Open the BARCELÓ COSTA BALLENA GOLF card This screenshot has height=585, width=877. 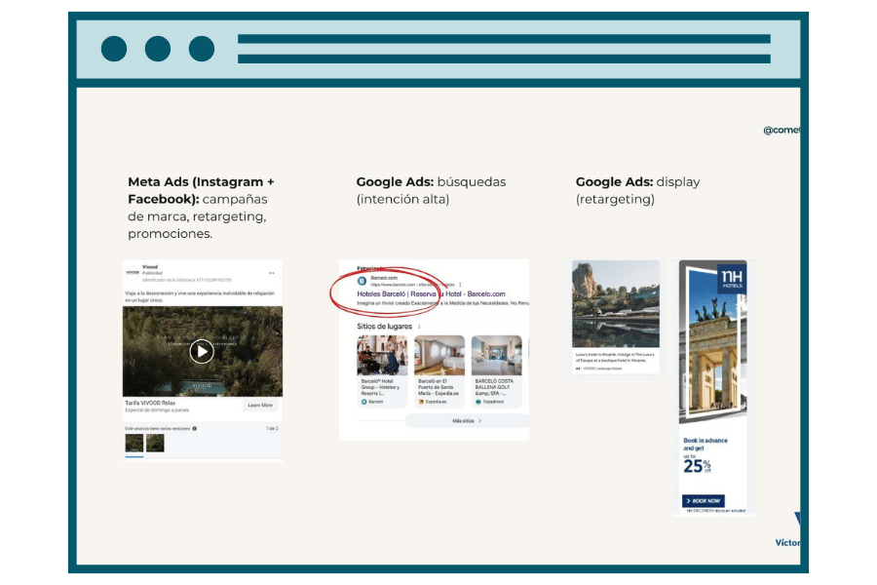pos(496,371)
